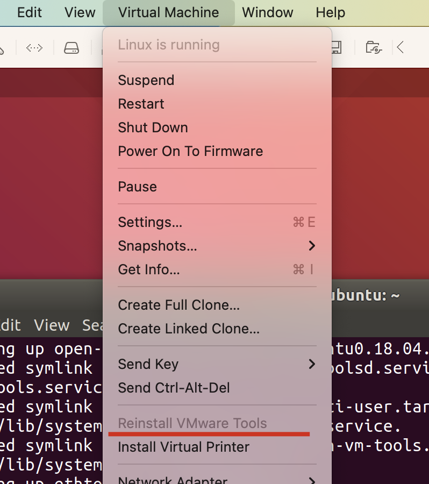The height and width of the screenshot is (484, 429).
Task: Choose Get Info… menu entry
Action: 217,269
